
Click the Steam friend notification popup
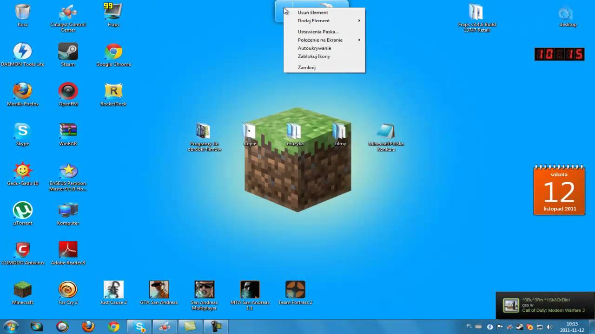(x=545, y=305)
